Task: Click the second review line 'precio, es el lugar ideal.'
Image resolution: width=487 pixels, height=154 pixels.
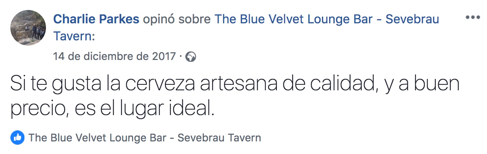Action: click(112, 109)
